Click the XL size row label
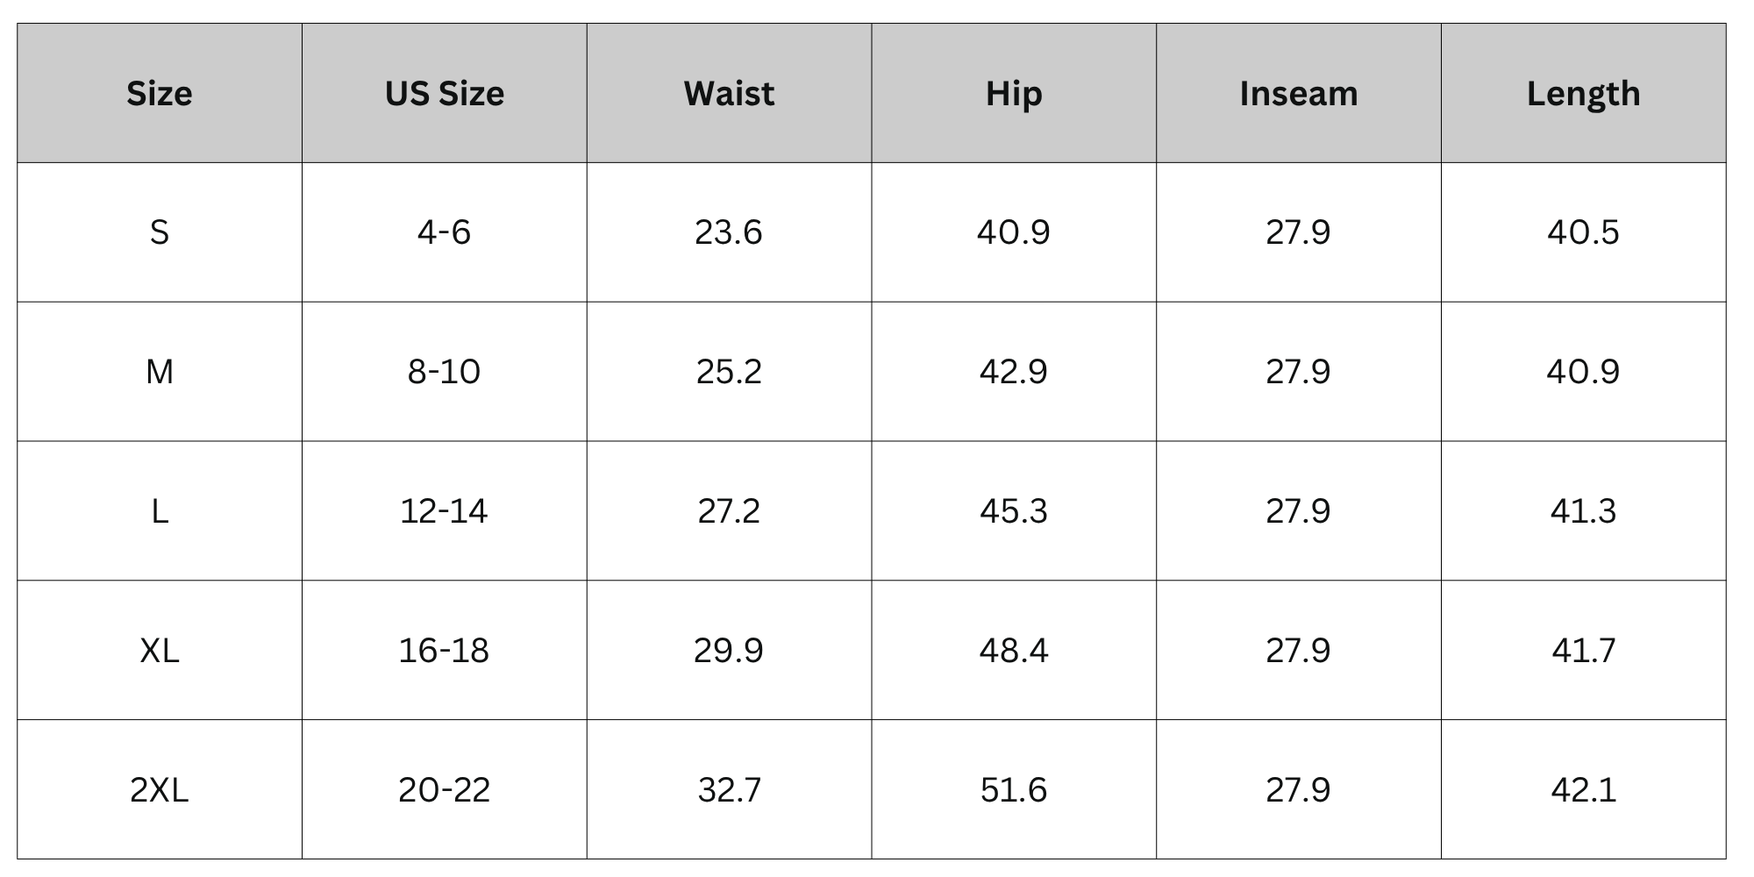This screenshot has height=877, width=1754. 159,651
